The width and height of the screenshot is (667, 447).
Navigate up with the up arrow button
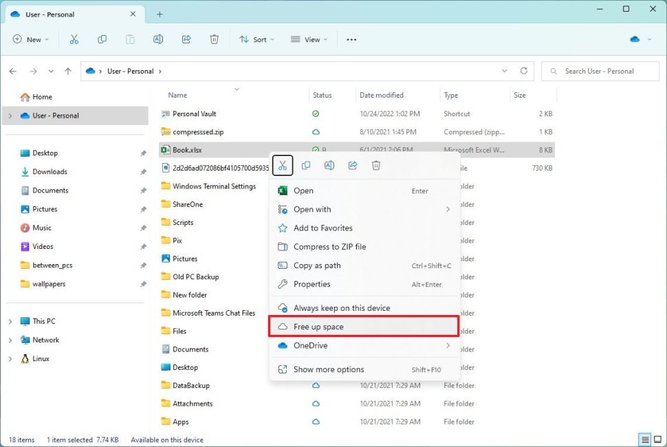pos(67,71)
